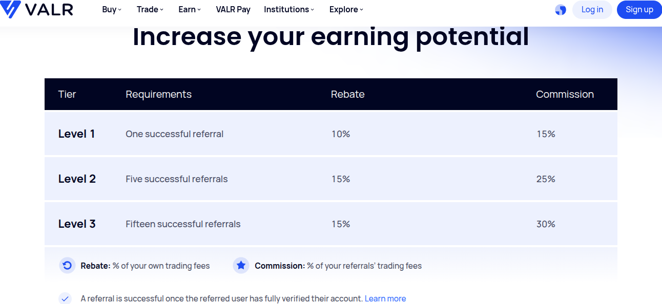Click the Rebate circular arrow icon
The height and width of the screenshot is (304, 662).
coord(67,266)
